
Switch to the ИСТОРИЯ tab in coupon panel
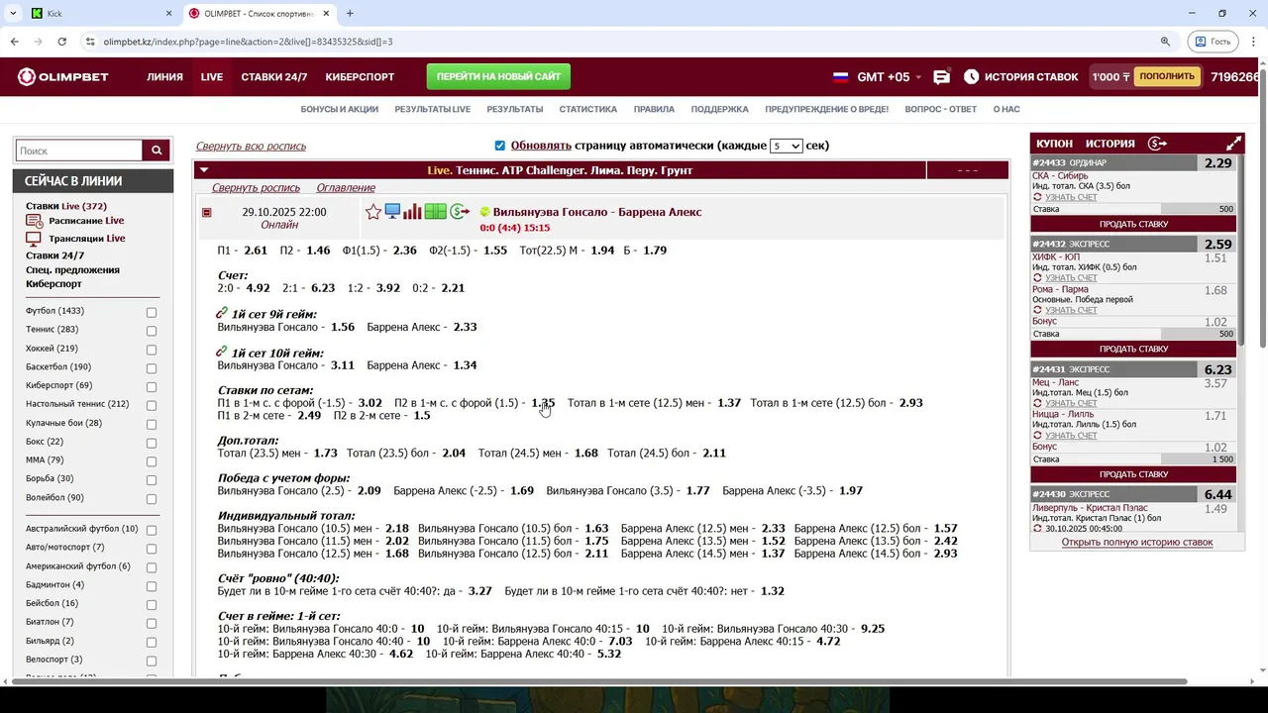coord(1109,144)
